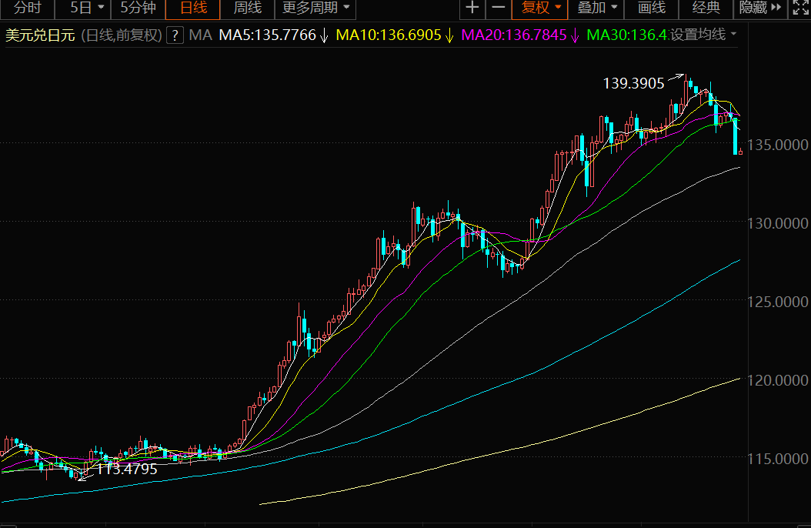Click the question mark help icon
Image resolution: width=811 pixels, height=528 pixels.
(x=175, y=35)
